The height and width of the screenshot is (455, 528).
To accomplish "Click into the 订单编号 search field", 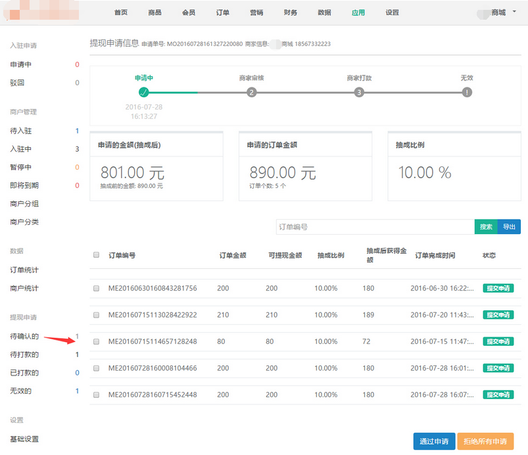I will coord(375,227).
